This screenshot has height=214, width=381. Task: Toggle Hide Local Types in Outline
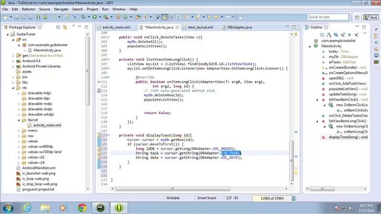coord(356,35)
